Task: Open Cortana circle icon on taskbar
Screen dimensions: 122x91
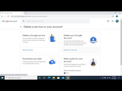Action: click(40, 78)
